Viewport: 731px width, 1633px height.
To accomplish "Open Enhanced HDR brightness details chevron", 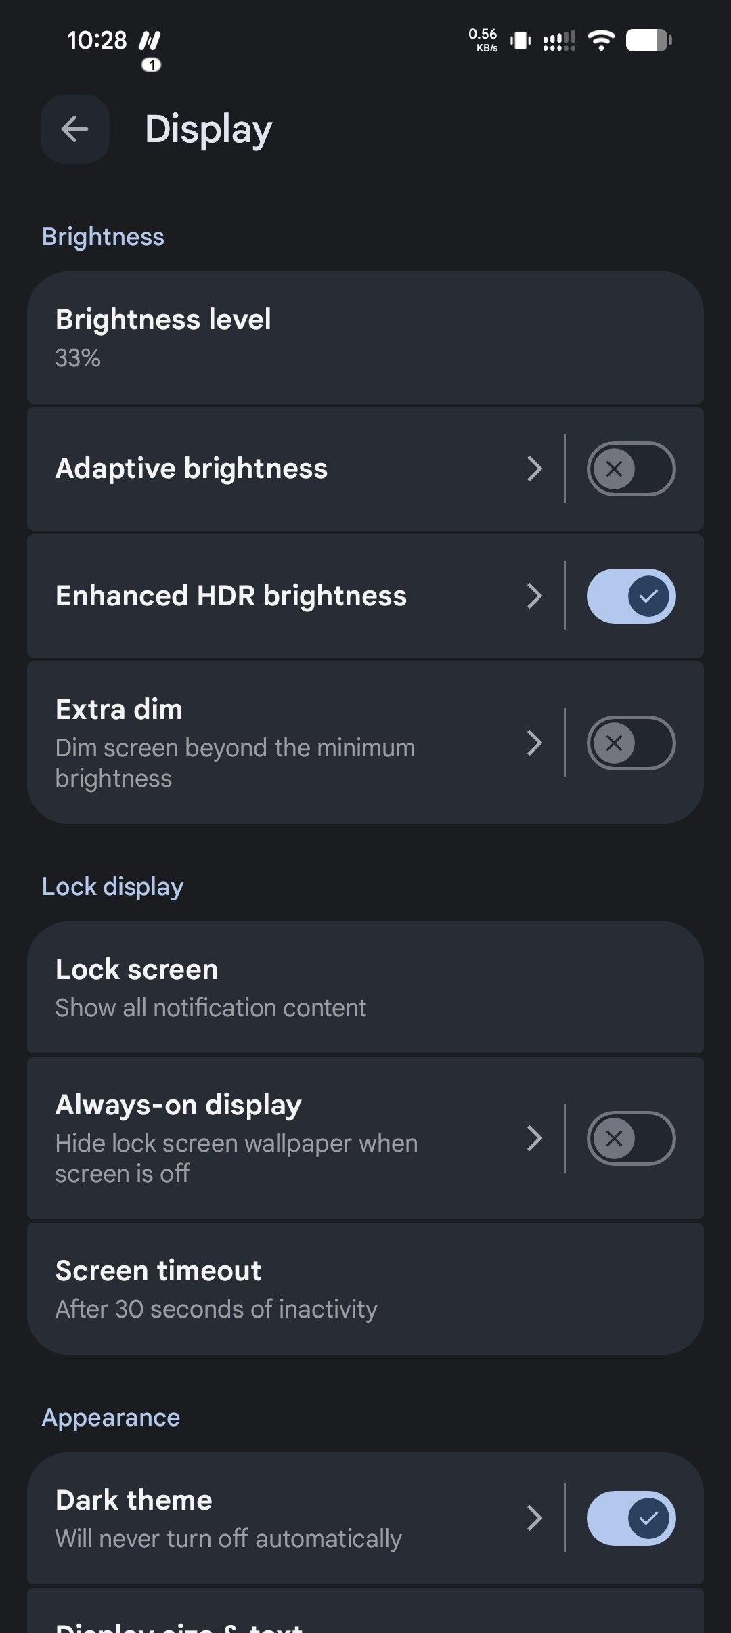I will tap(535, 596).
